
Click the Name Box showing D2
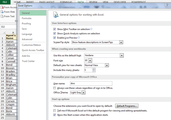[x=8, y=27]
